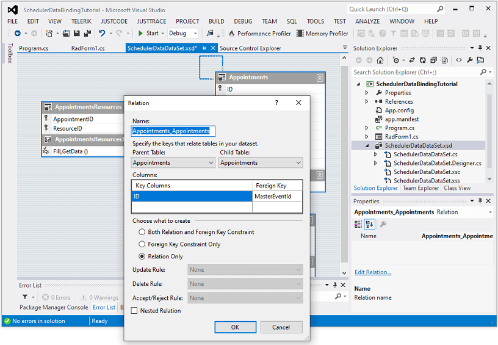The height and width of the screenshot is (345, 498).
Task: Open the ANALYZE menu
Action: tap(367, 21)
